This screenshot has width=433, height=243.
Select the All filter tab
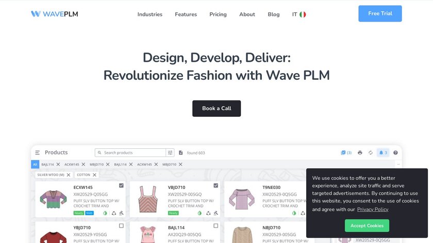(35, 164)
